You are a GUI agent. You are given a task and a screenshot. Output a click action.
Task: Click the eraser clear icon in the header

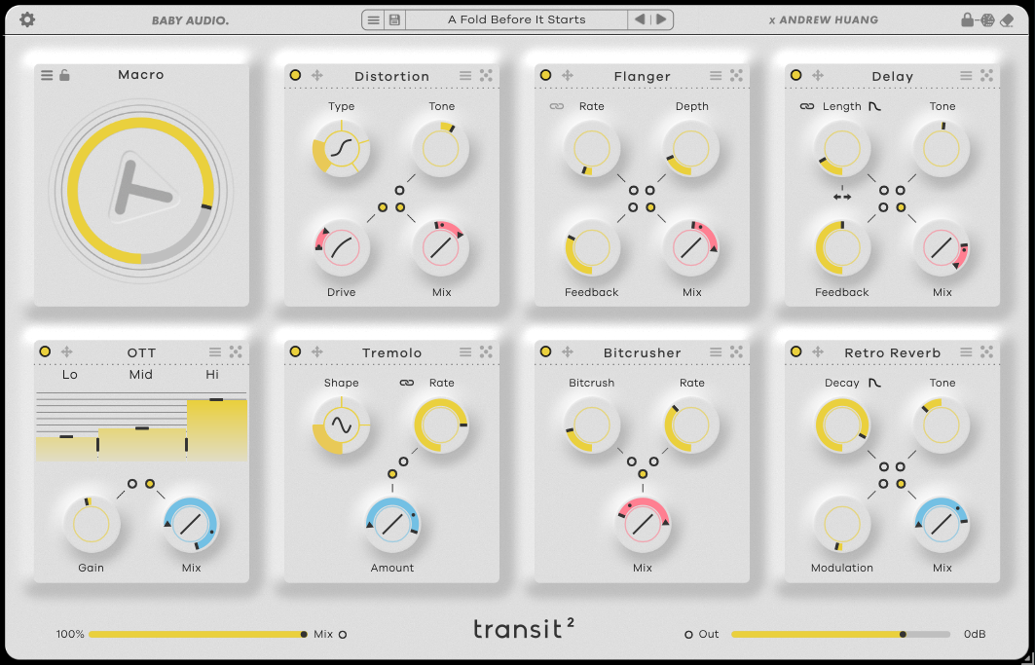[x=1007, y=20]
